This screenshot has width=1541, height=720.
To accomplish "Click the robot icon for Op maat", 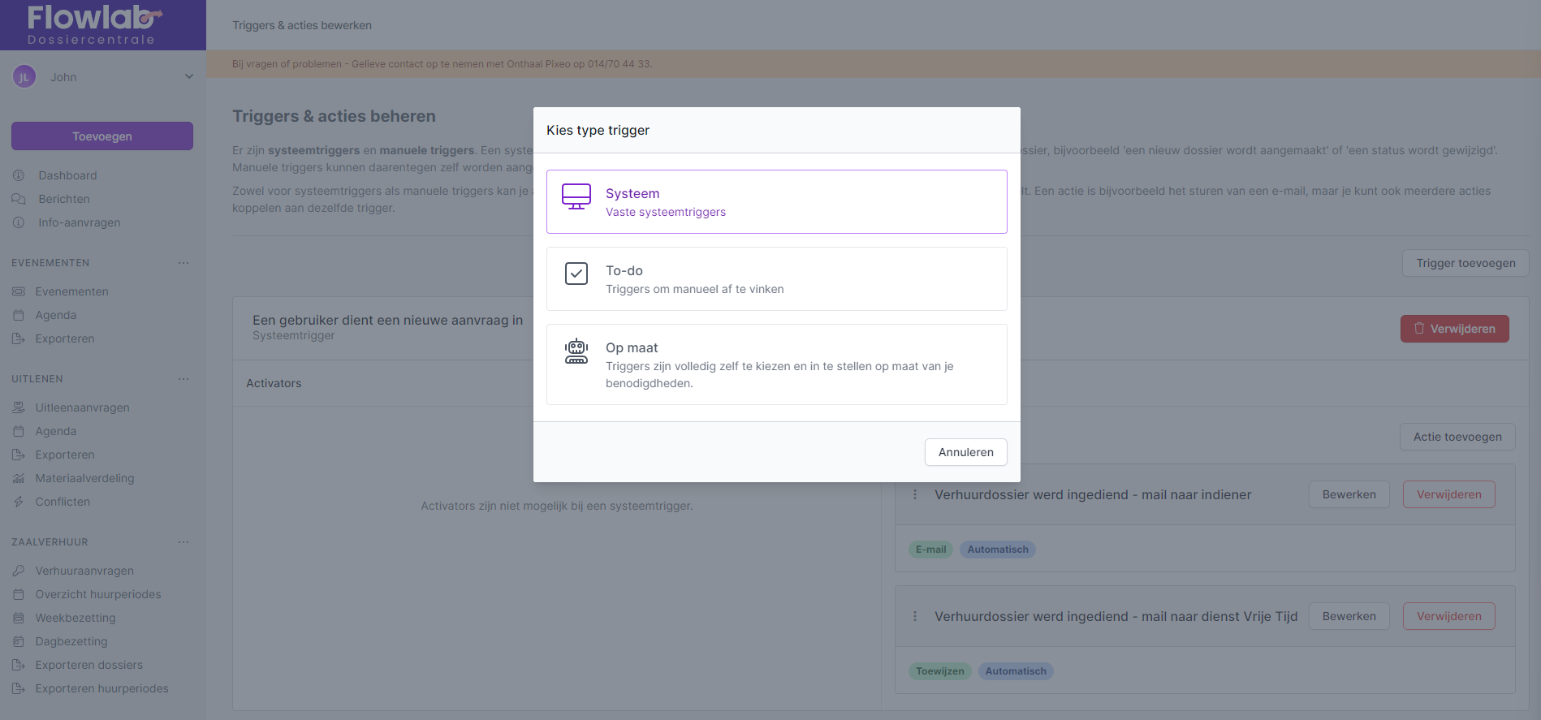I will click(x=576, y=351).
